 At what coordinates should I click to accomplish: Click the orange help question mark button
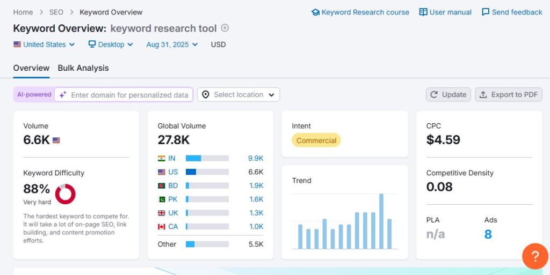(535, 256)
